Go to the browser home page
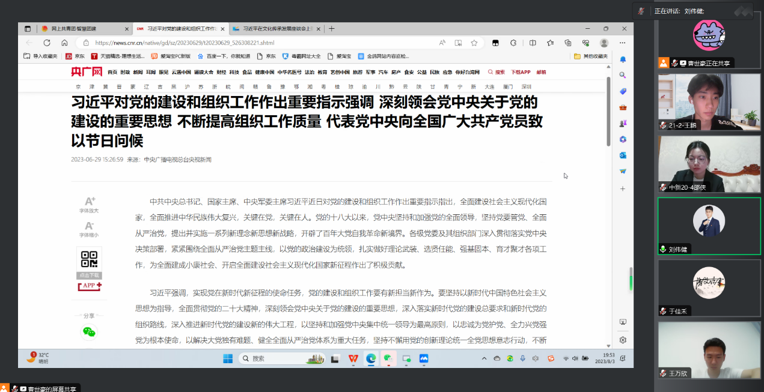 [x=64, y=43]
